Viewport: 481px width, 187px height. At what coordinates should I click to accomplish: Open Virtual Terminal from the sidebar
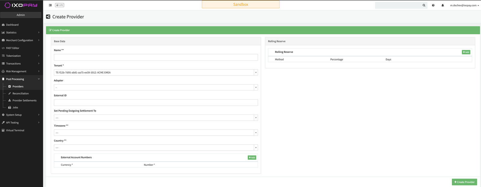coord(15,130)
